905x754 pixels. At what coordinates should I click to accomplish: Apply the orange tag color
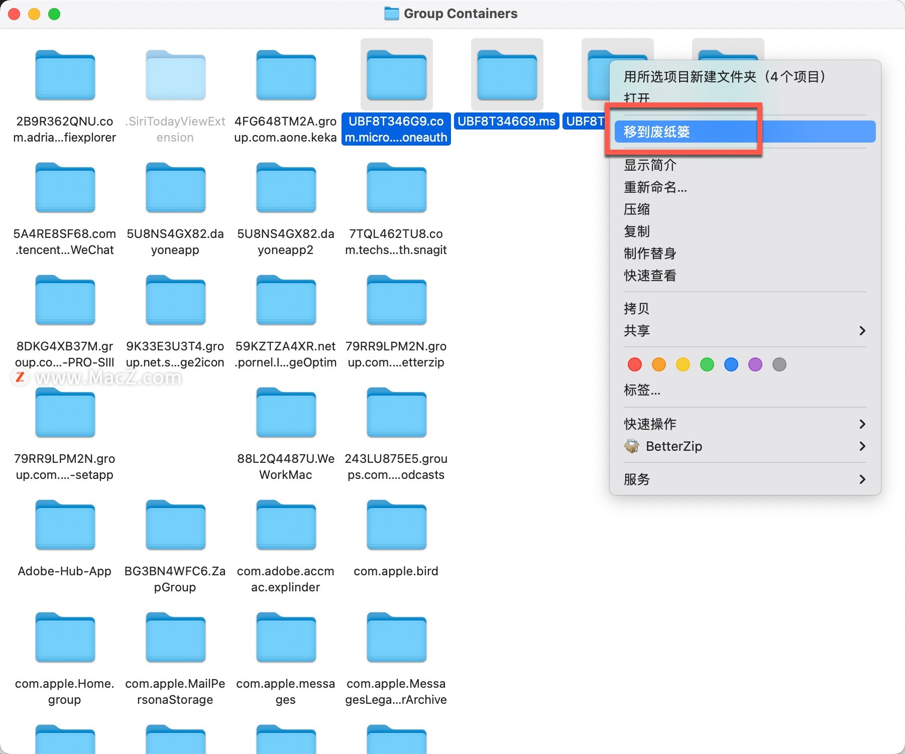(659, 364)
